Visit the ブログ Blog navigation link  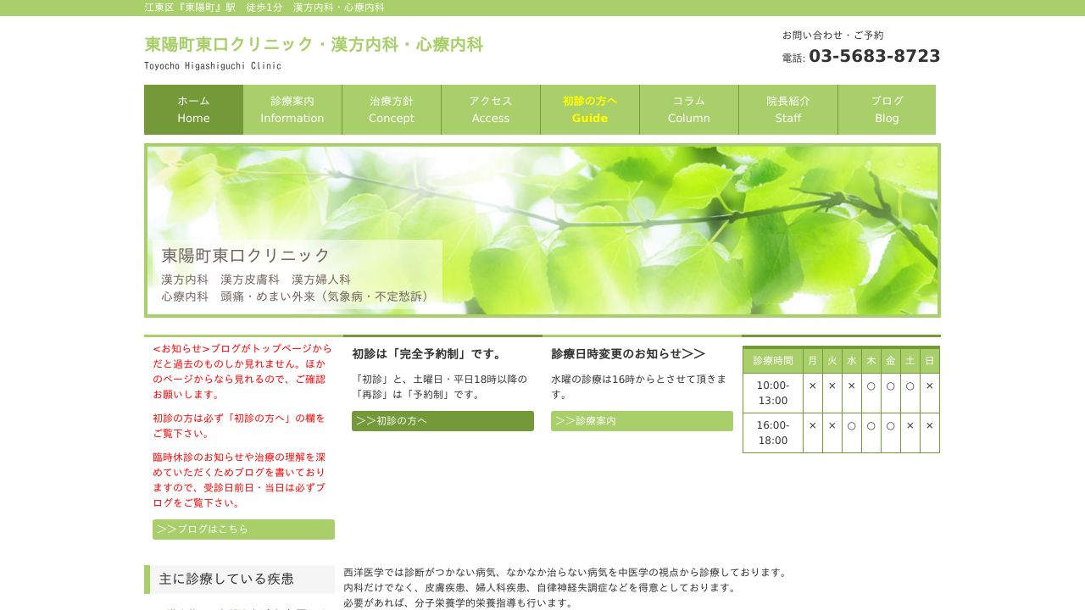click(887, 109)
